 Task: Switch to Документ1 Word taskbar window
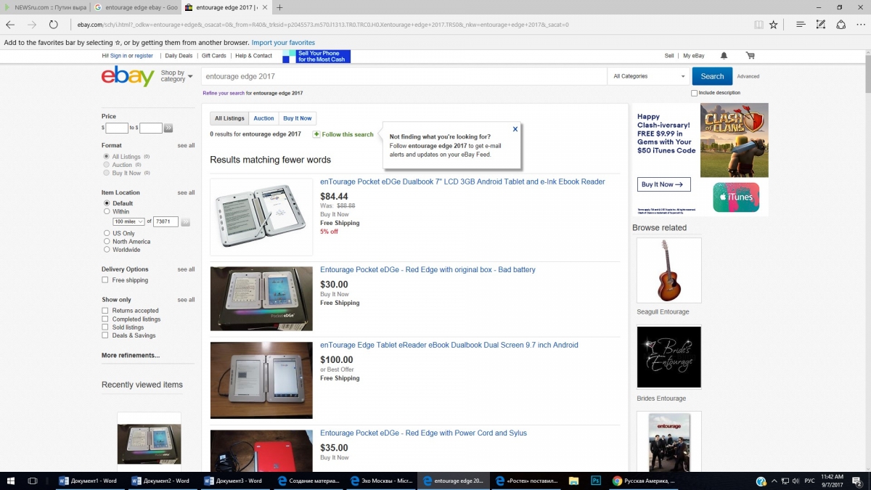(x=89, y=481)
